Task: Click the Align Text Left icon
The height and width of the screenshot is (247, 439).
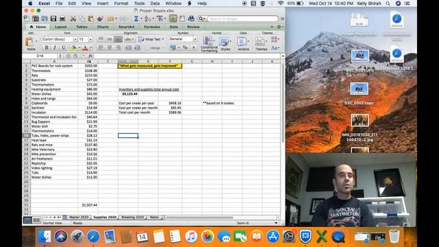Action: (x=101, y=47)
